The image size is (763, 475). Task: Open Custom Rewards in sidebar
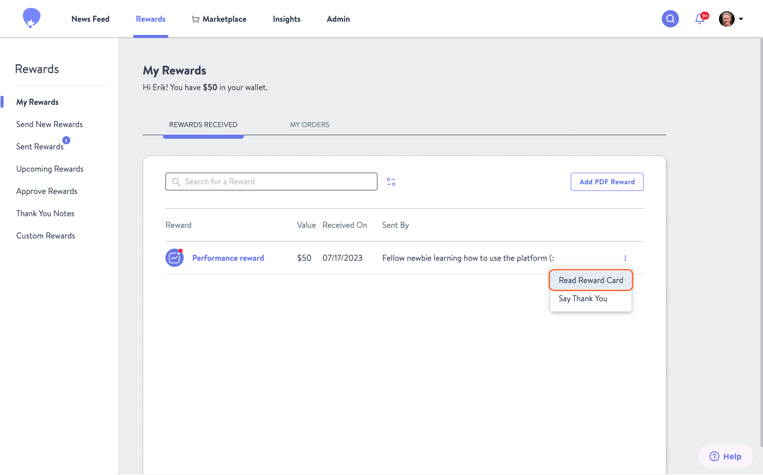click(46, 236)
